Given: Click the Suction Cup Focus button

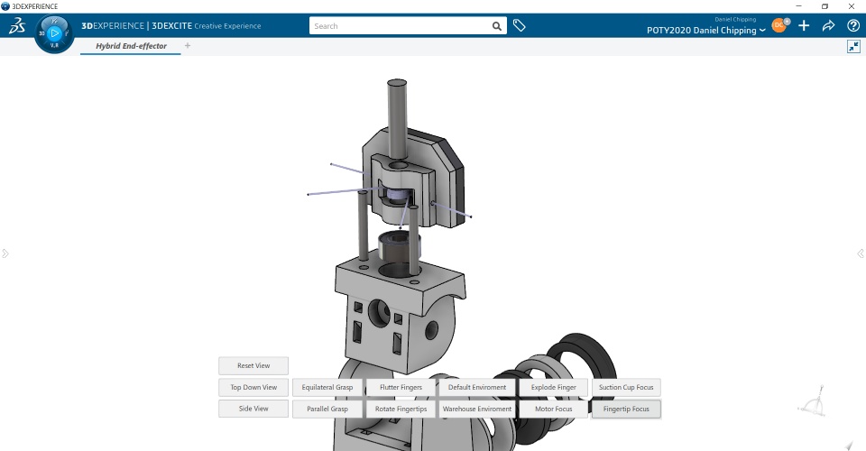Looking at the screenshot, I should pos(626,387).
